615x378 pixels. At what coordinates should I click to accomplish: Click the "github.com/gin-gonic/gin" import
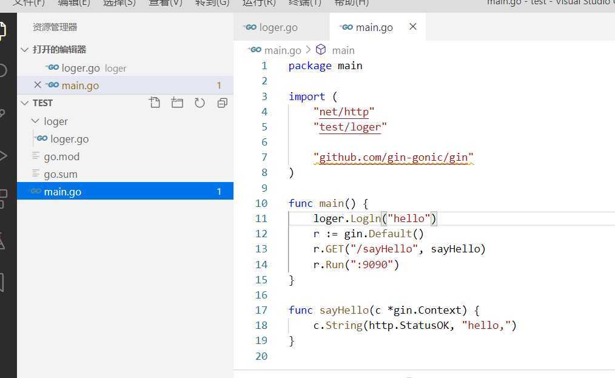394,157
